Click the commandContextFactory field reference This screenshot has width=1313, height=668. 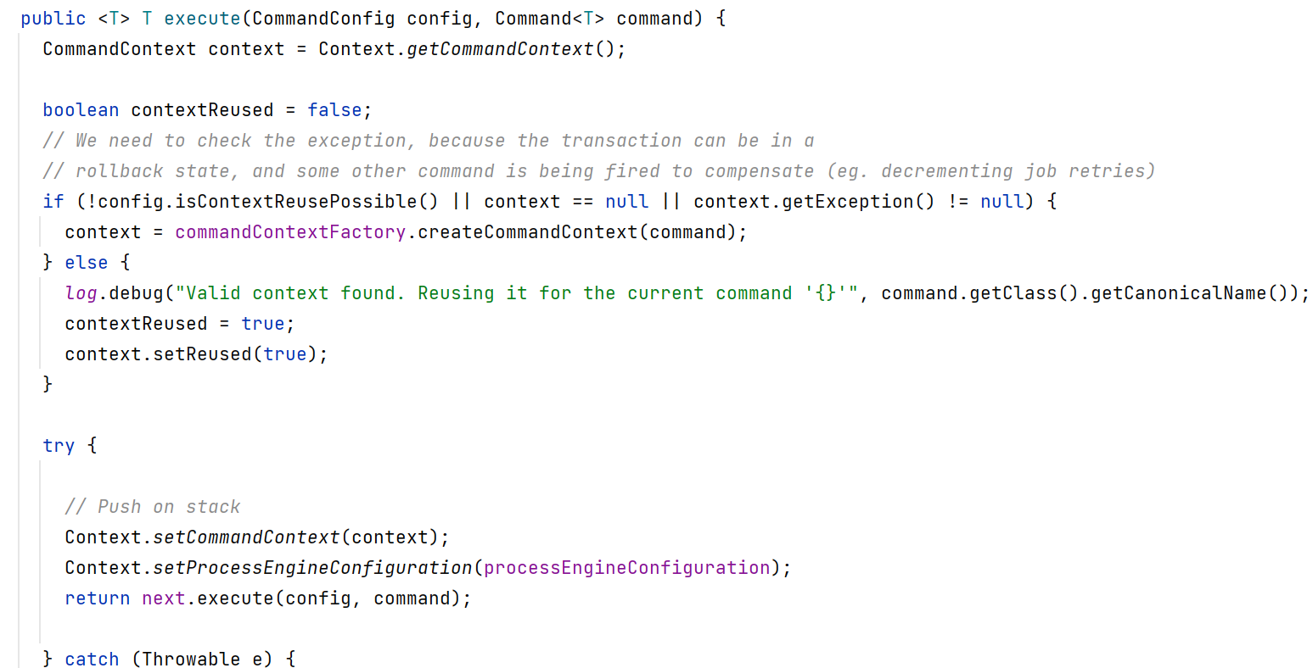point(290,232)
